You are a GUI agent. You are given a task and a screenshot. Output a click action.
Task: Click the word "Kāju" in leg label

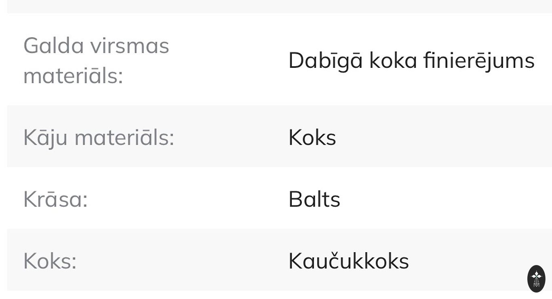point(46,137)
